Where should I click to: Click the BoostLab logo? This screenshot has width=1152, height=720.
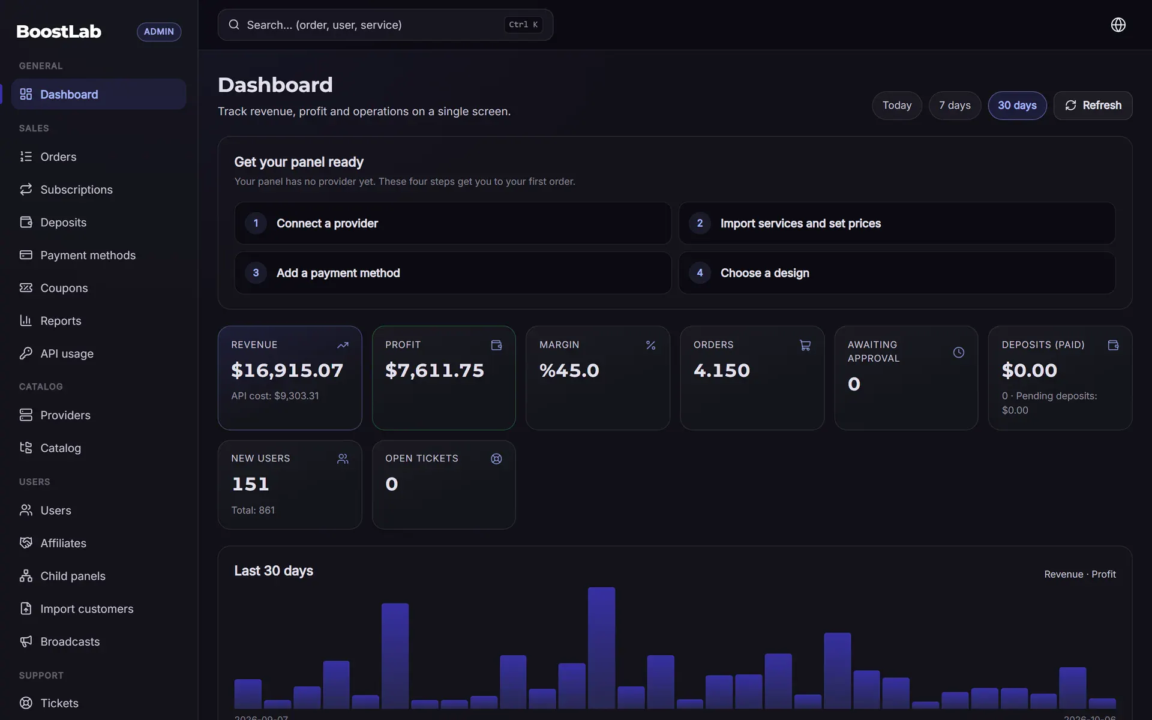(x=59, y=31)
